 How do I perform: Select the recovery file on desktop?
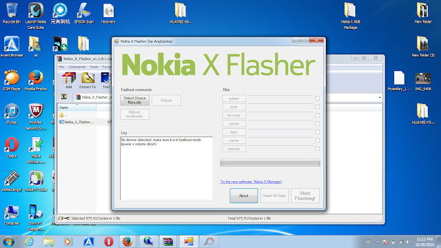pos(108,13)
